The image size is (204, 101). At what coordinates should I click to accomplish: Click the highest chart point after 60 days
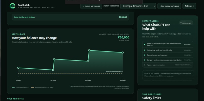89,50
